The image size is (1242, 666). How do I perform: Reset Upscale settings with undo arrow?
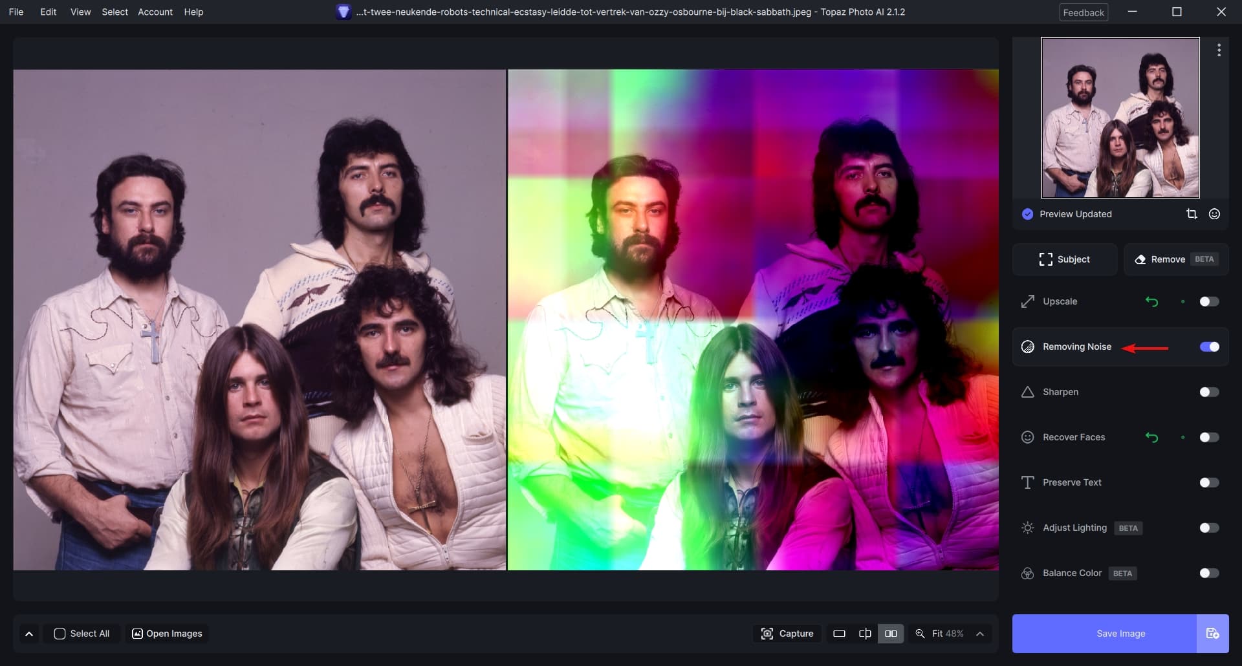click(1151, 301)
